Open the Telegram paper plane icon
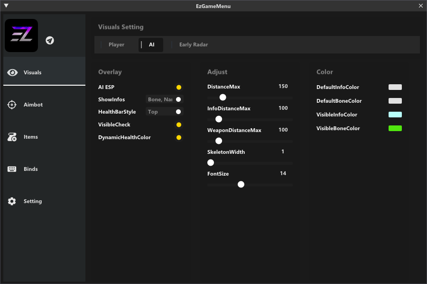The width and height of the screenshot is (427, 284). (x=50, y=41)
